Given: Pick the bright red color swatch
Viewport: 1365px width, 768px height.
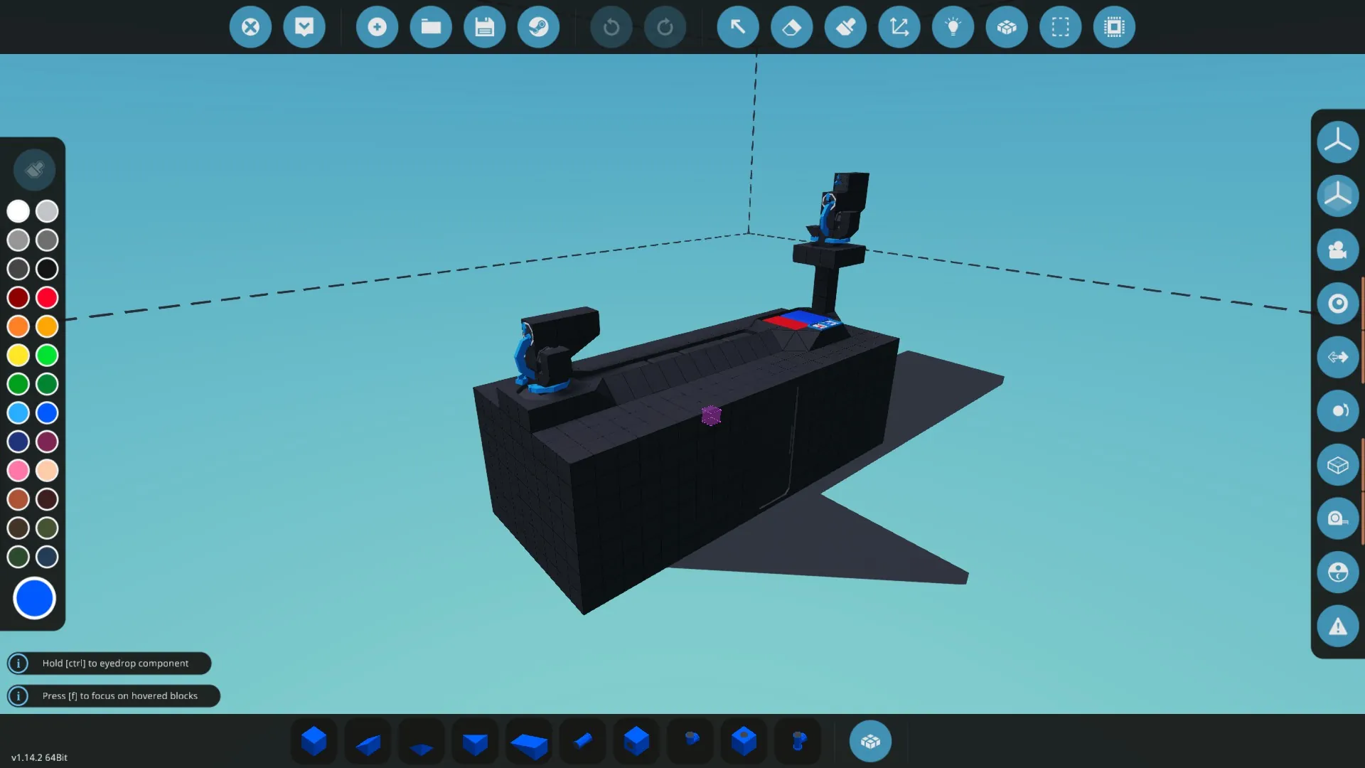Looking at the screenshot, I should pos(47,297).
